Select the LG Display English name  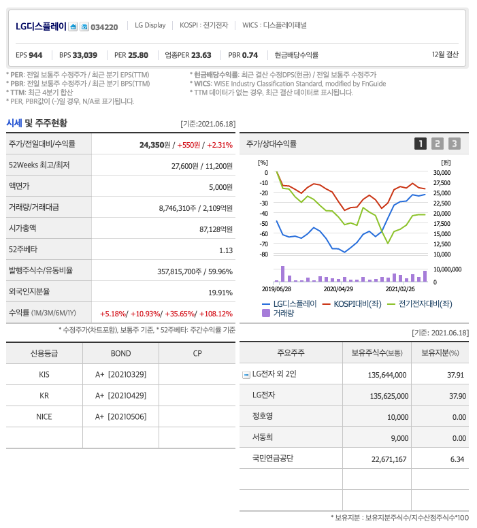point(150,25)
